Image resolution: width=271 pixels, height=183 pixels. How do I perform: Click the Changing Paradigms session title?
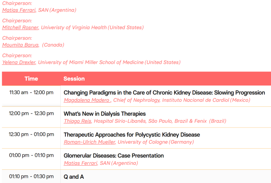tap(164, 93)
